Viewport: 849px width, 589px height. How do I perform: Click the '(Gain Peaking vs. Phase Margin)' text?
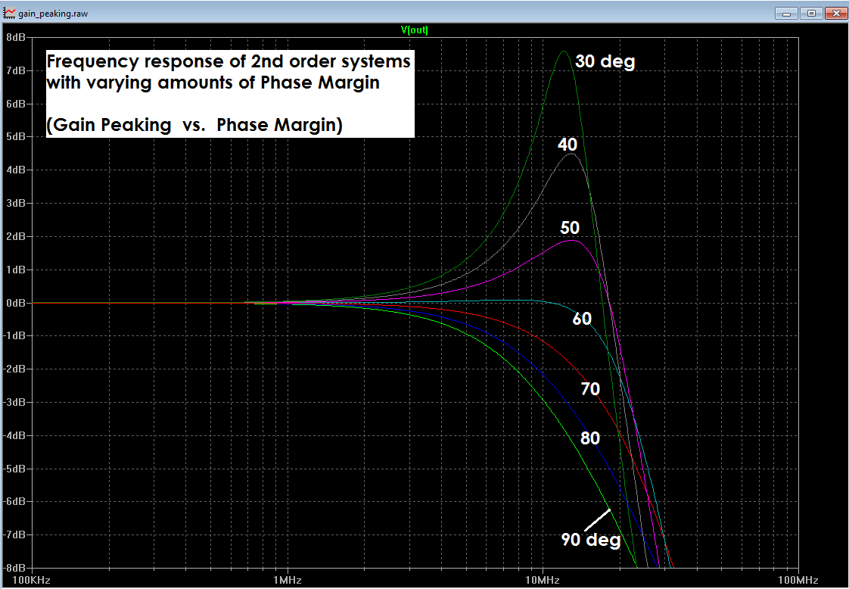click(x=194, y=125)
